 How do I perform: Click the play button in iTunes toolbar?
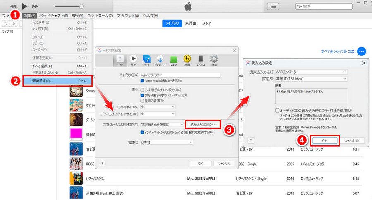click(24, 6)
